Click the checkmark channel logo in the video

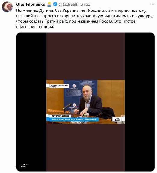[117, 119]
